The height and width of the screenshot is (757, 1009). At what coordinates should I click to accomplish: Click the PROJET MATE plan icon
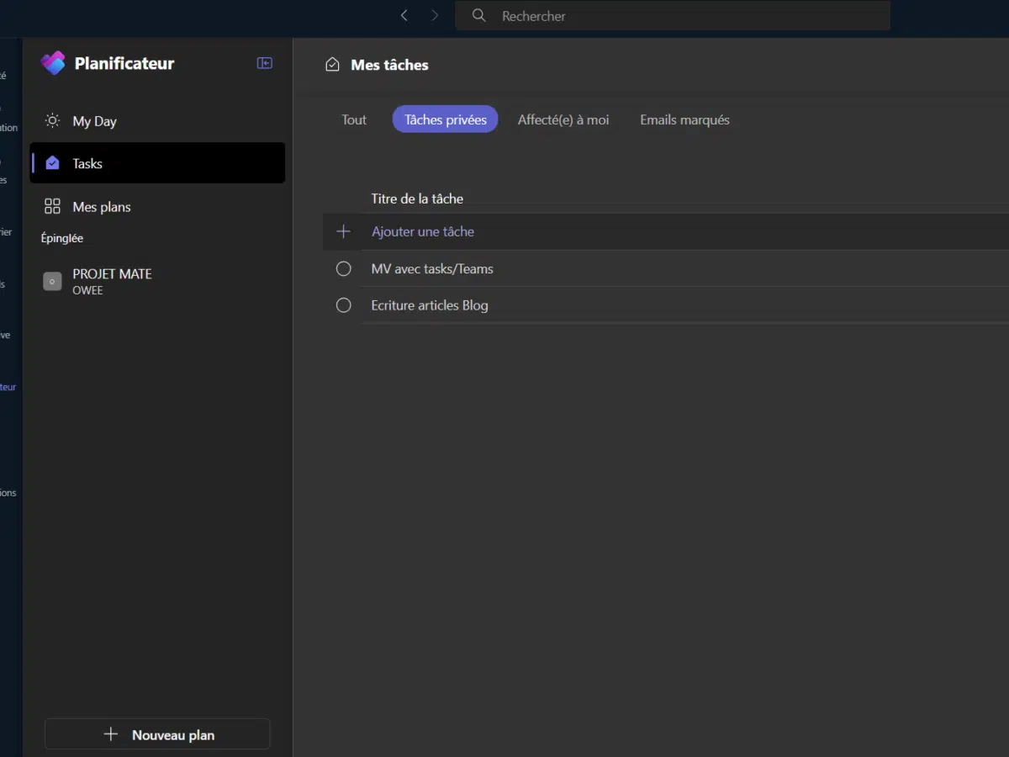coord(52,282)
